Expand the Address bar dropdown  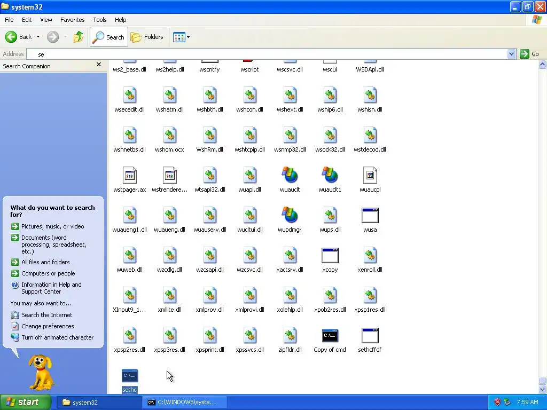(x=511, y=54)
